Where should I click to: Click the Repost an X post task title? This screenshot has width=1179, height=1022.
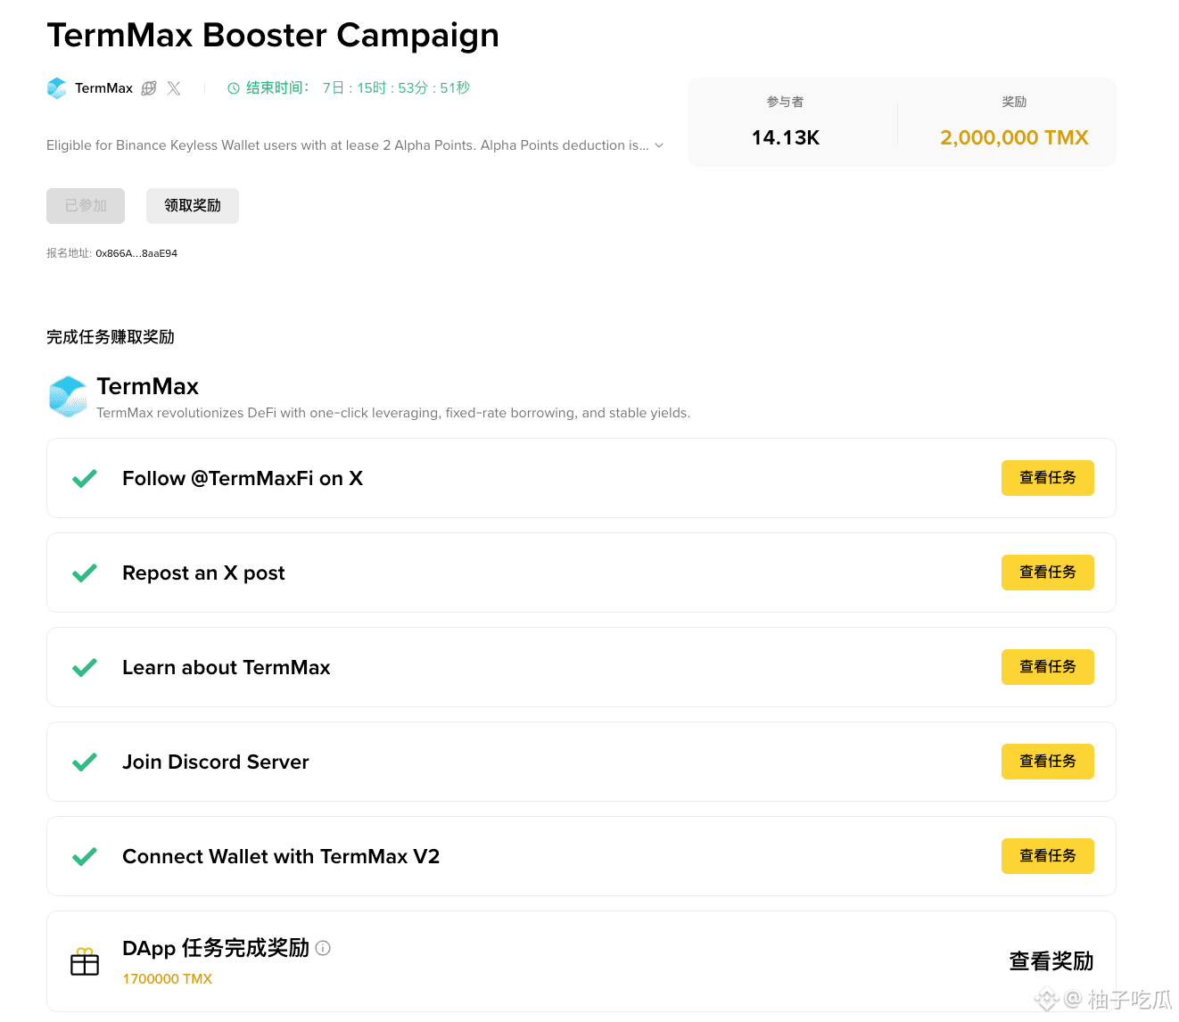tap(203, 573)
